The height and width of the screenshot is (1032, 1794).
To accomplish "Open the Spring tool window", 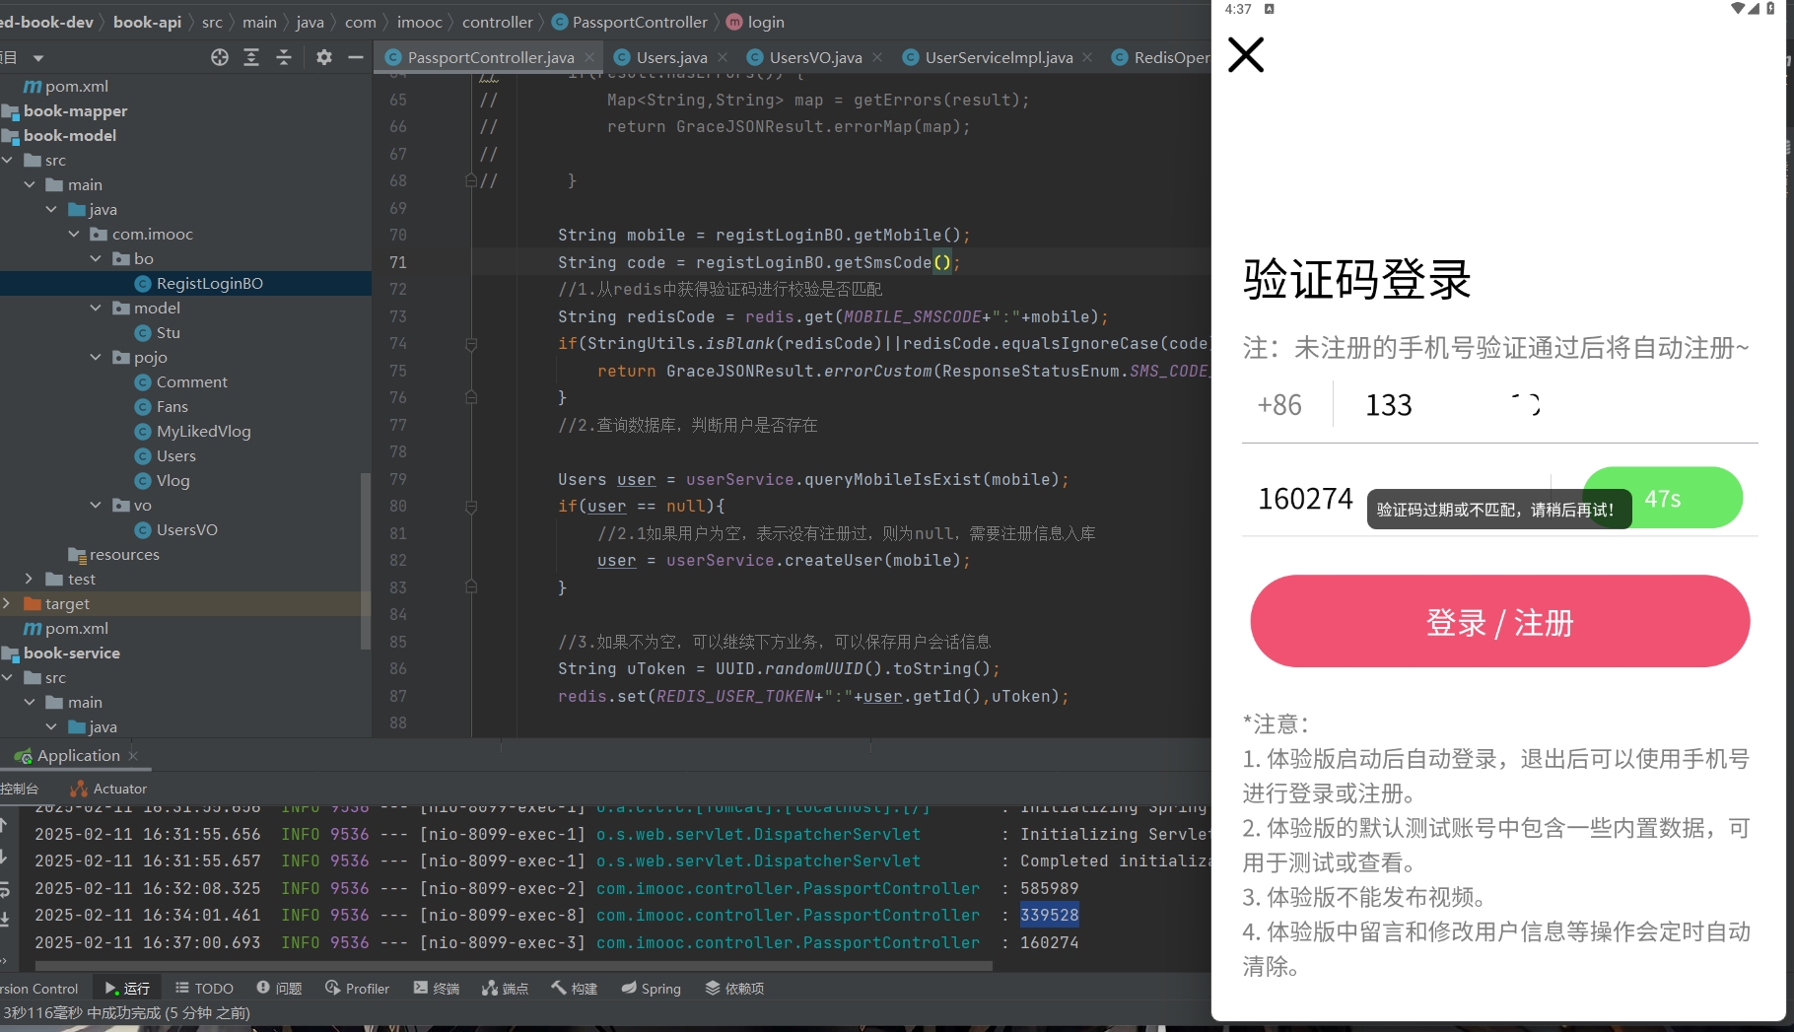I will coord(651,988).
